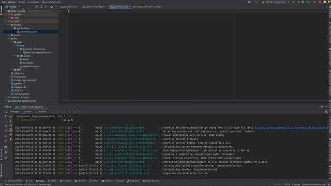
Task: Click the Clear All trash icon in console
Action: coord(10,139)
